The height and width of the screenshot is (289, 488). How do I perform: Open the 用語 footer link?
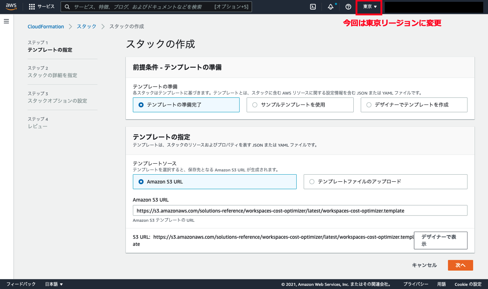pyautogui.click(x=442, y=284)
